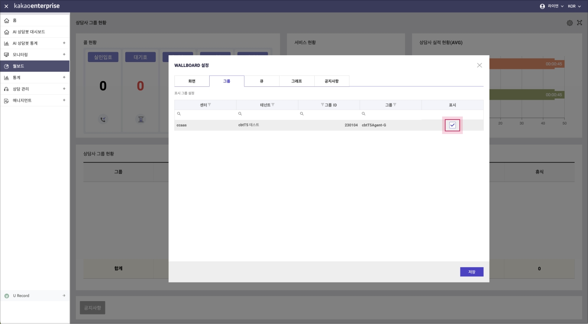Open the 공지사항 tab in settings
This screenshot has height=324, width=588.
pyautogui.click(x=331, y=81)
